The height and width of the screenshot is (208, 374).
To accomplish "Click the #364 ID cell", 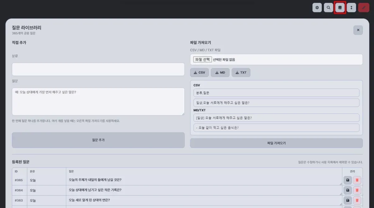I will coord(20,190).
